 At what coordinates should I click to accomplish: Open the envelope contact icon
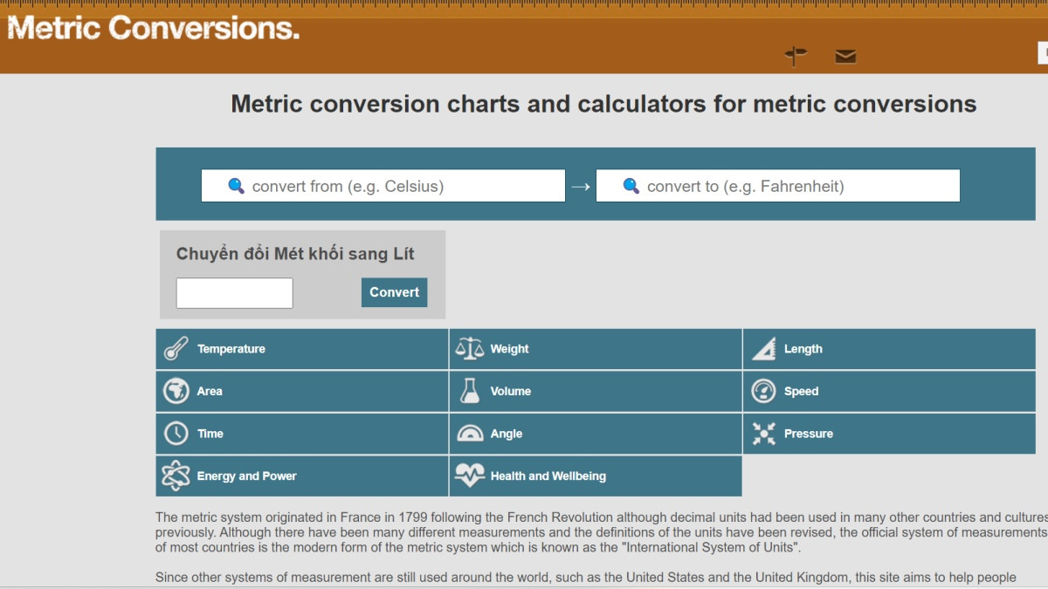pyautogui.click(x=845, y=57)
